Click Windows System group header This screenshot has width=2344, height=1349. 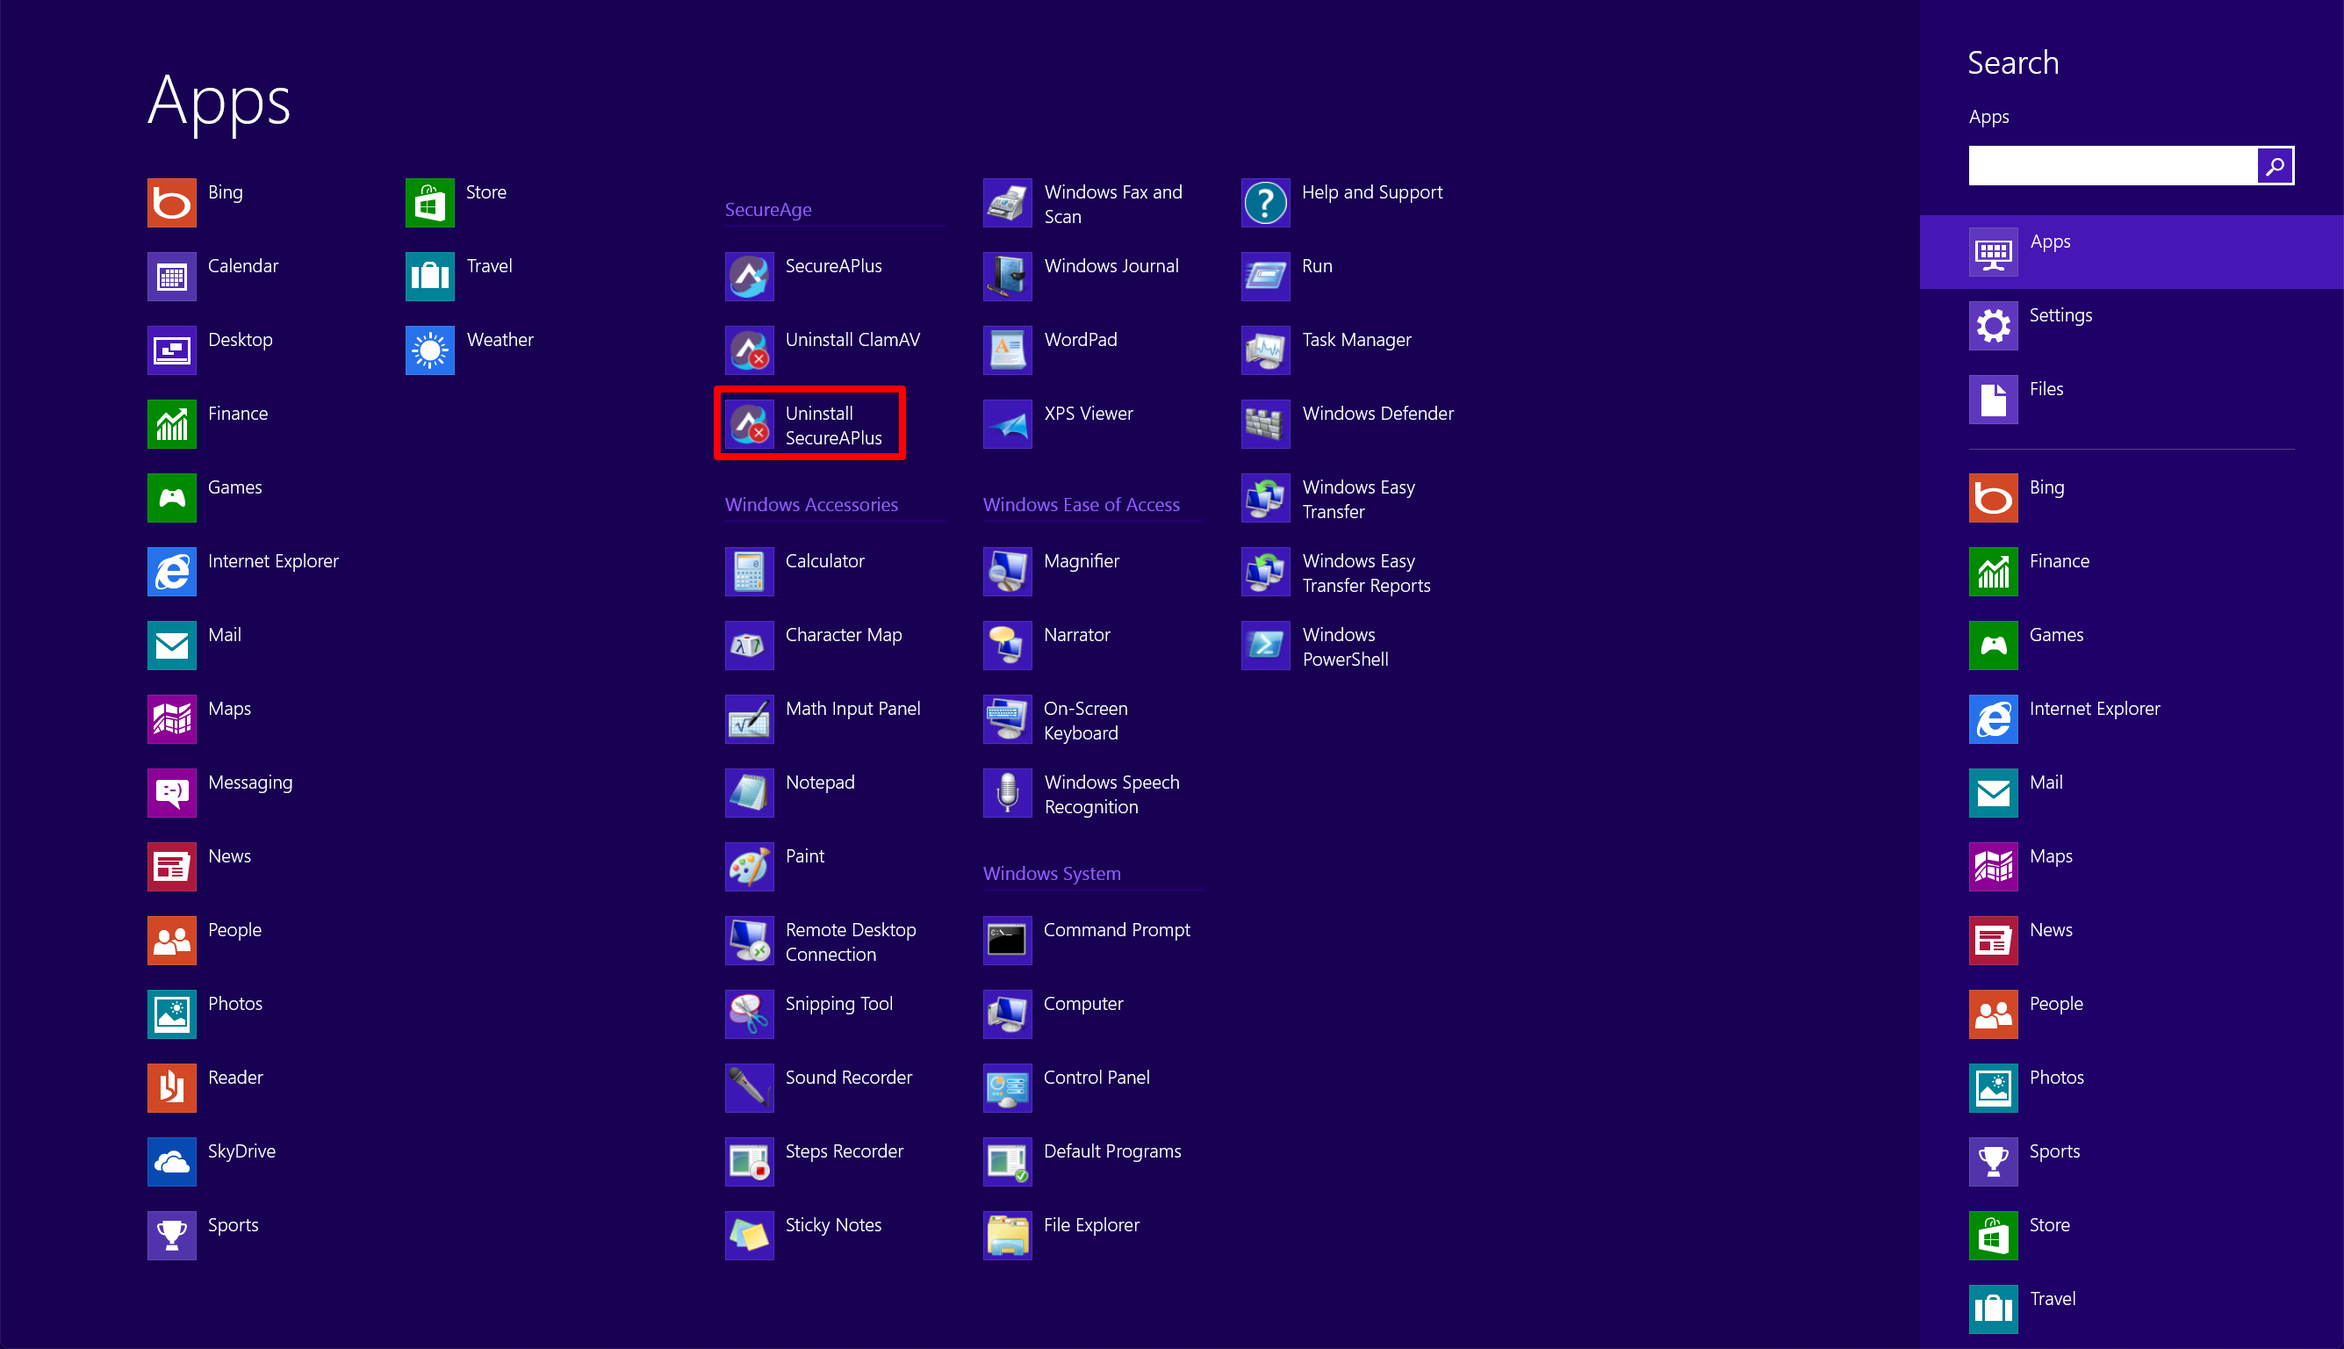pos(1051,873)
